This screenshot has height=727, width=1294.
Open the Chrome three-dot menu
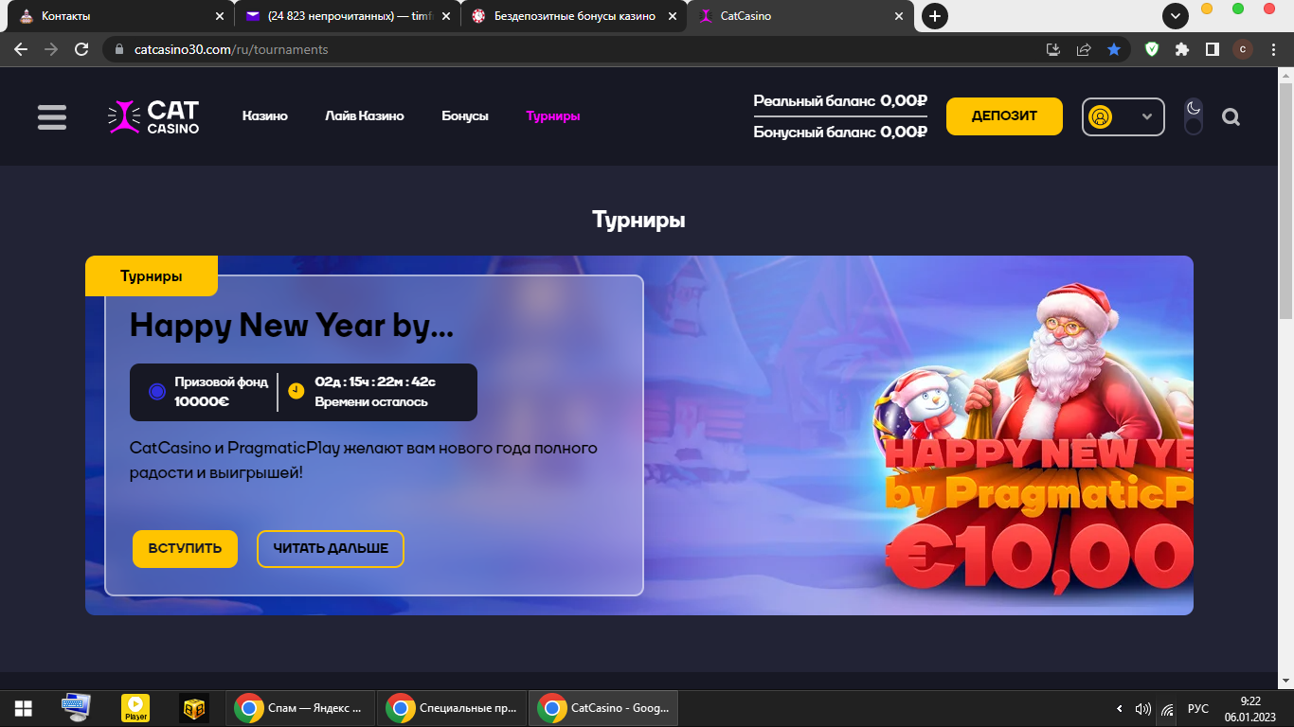coord(1274,49)
